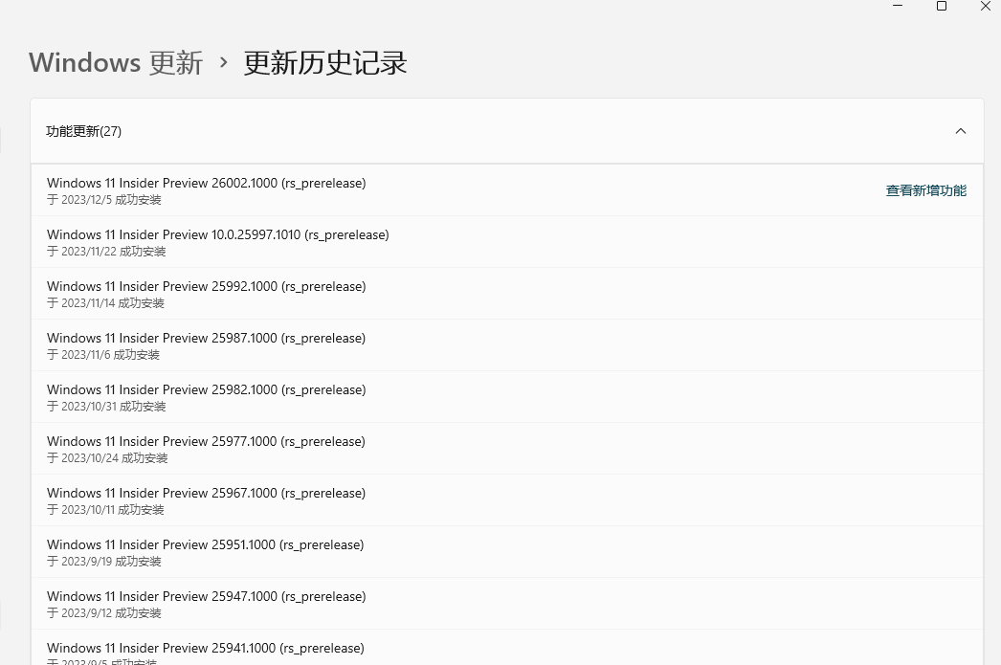The width and height of the screenshot is (1001, 665).
Task: Minimize the Settings window
Action: click(898, 6)
